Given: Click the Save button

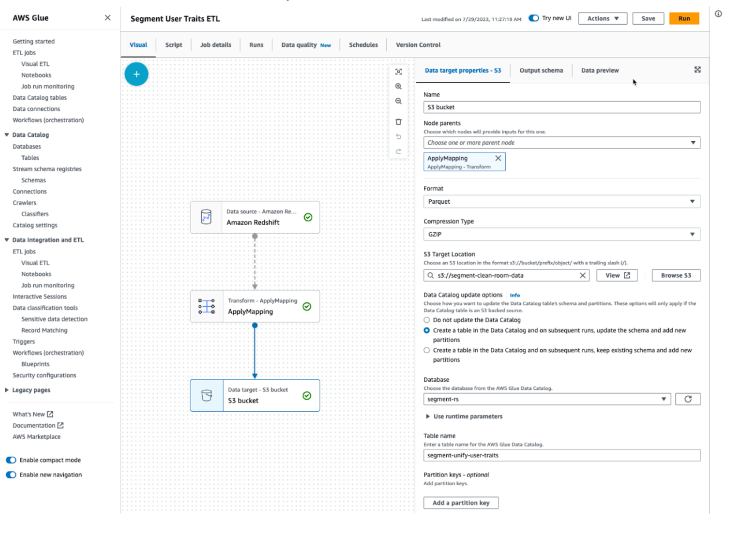Looking at the screenshot, I should click(648, 18).
